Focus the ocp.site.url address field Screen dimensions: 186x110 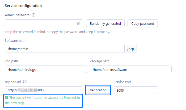pyautogui.click(x=44, y=90)
